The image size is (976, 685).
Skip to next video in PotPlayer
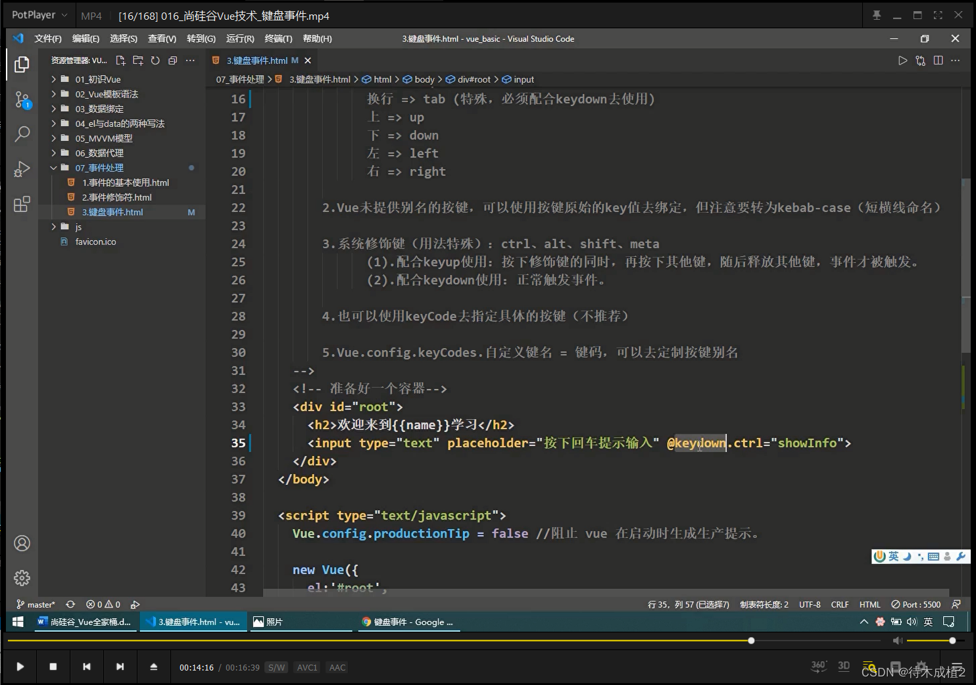[x=120, y=667]
